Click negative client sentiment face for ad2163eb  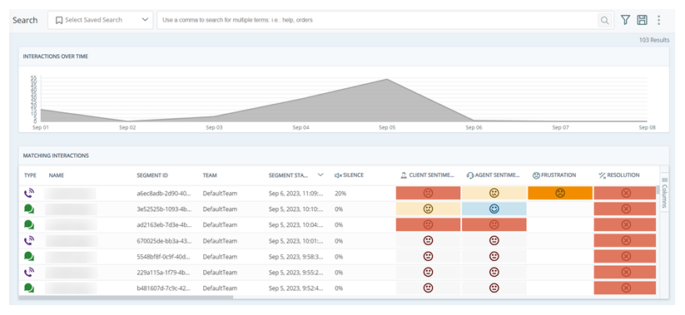[x=428, y=224]
